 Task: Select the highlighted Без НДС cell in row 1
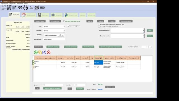(98, 62)
